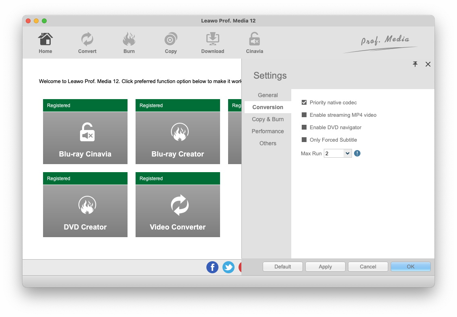The width and height of the screenshot is (457, 317).
Task: Select the Cinavia toolbar icon
Action: tap(254, 40)
